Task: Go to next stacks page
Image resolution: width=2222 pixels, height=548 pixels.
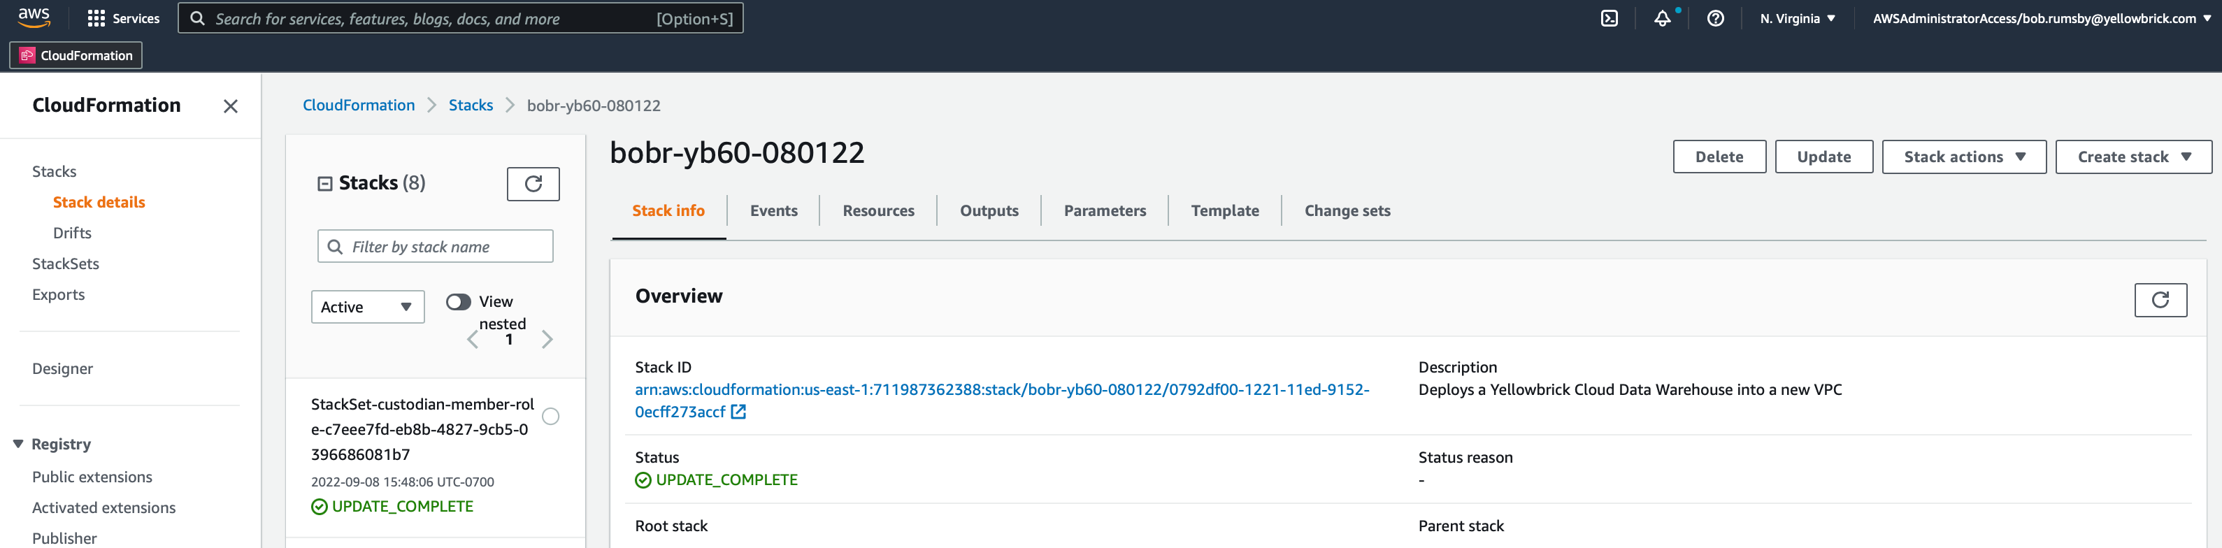Action: (547, 339)
